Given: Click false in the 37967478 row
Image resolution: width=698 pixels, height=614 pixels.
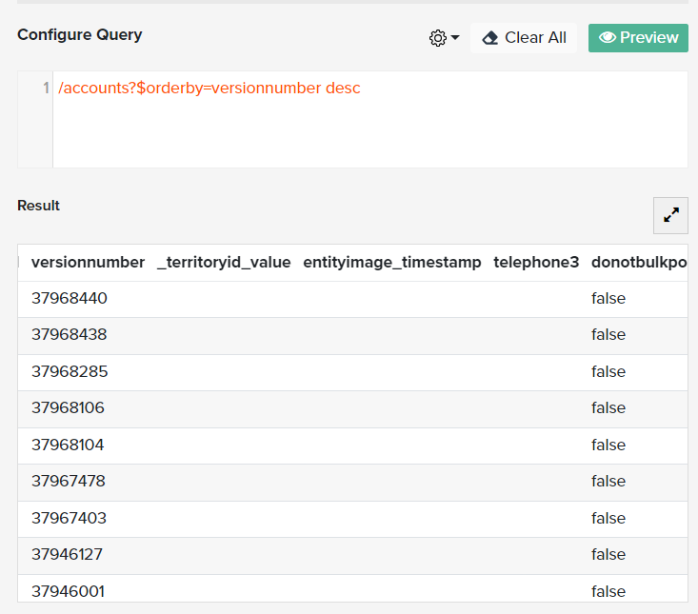Looking at the screenshot, I should click(x=608, y=481).
